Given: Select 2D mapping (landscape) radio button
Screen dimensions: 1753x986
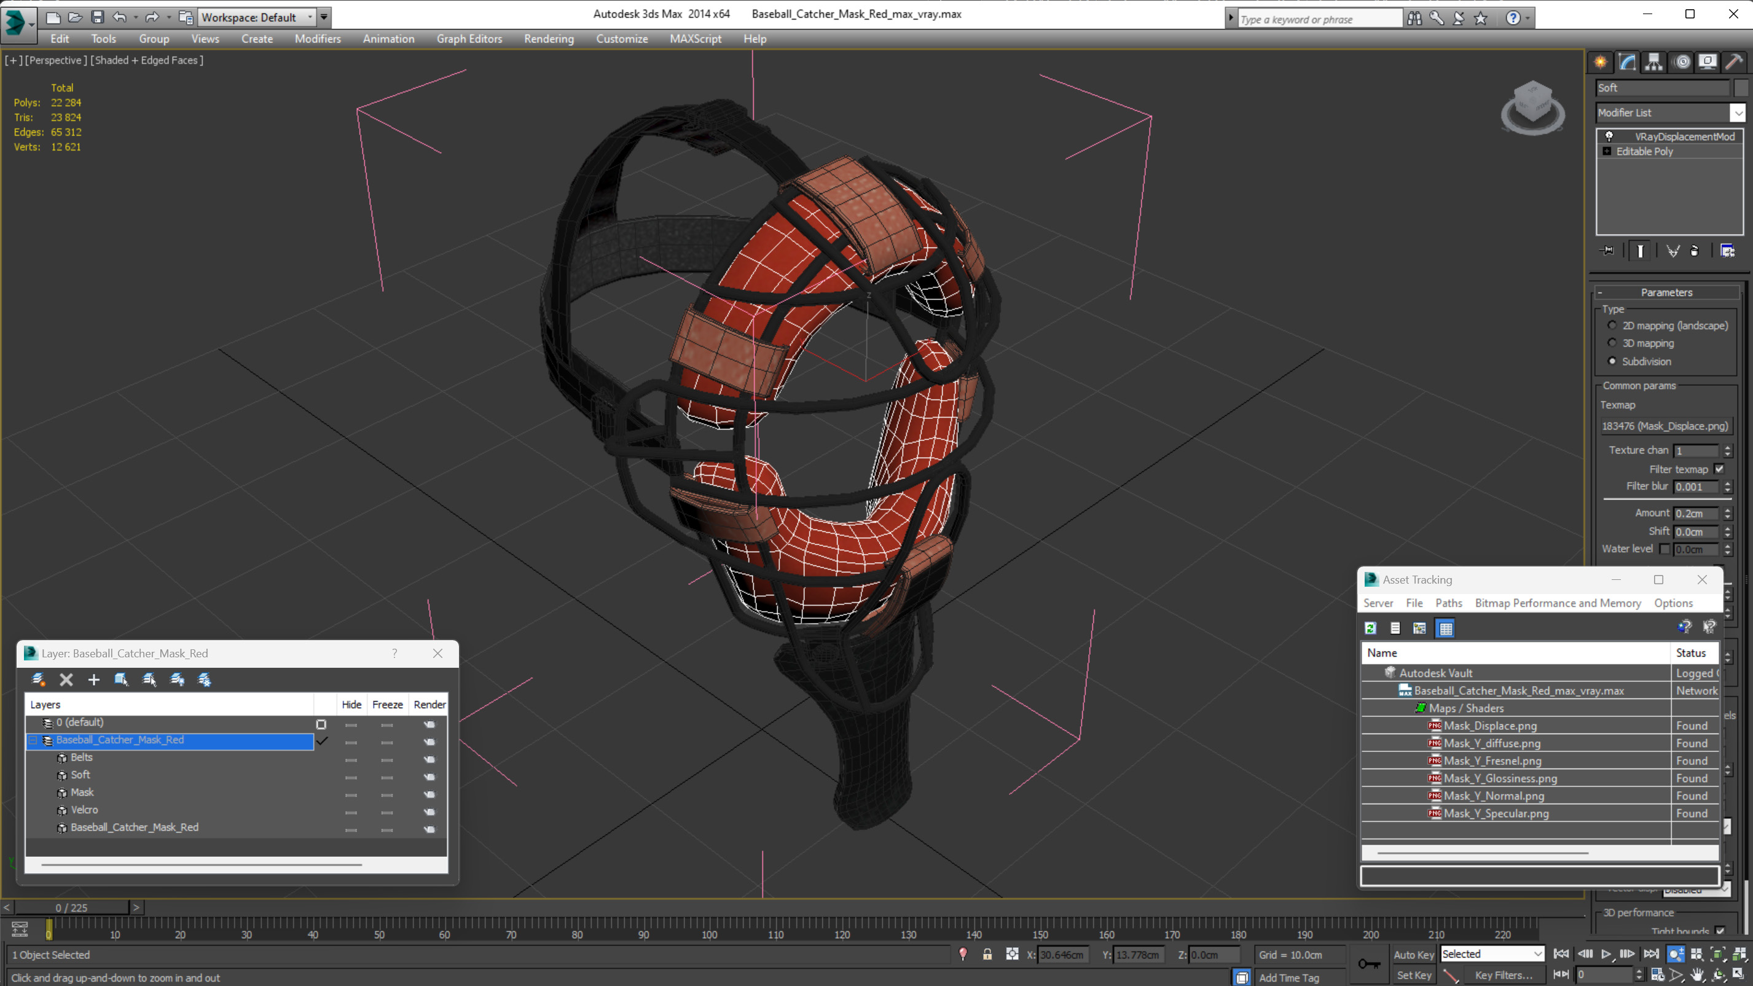Looking at the screenshot, I should (1612, 325).
